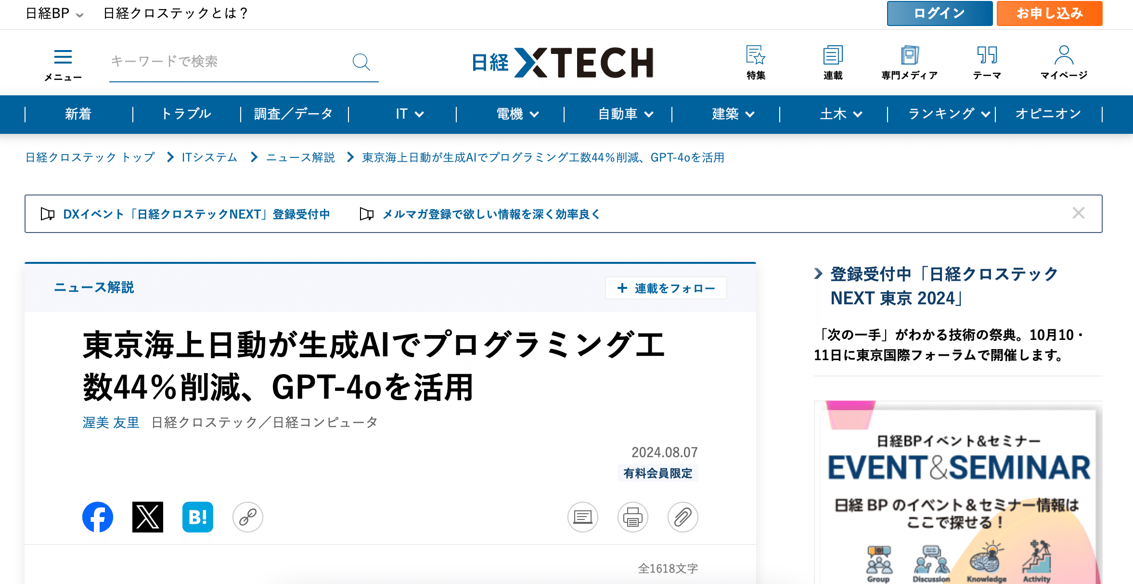Go to the 日経XTECH logo homepage
The width and height of the screenshot is (1133, 584).
(x=563, y=63)
